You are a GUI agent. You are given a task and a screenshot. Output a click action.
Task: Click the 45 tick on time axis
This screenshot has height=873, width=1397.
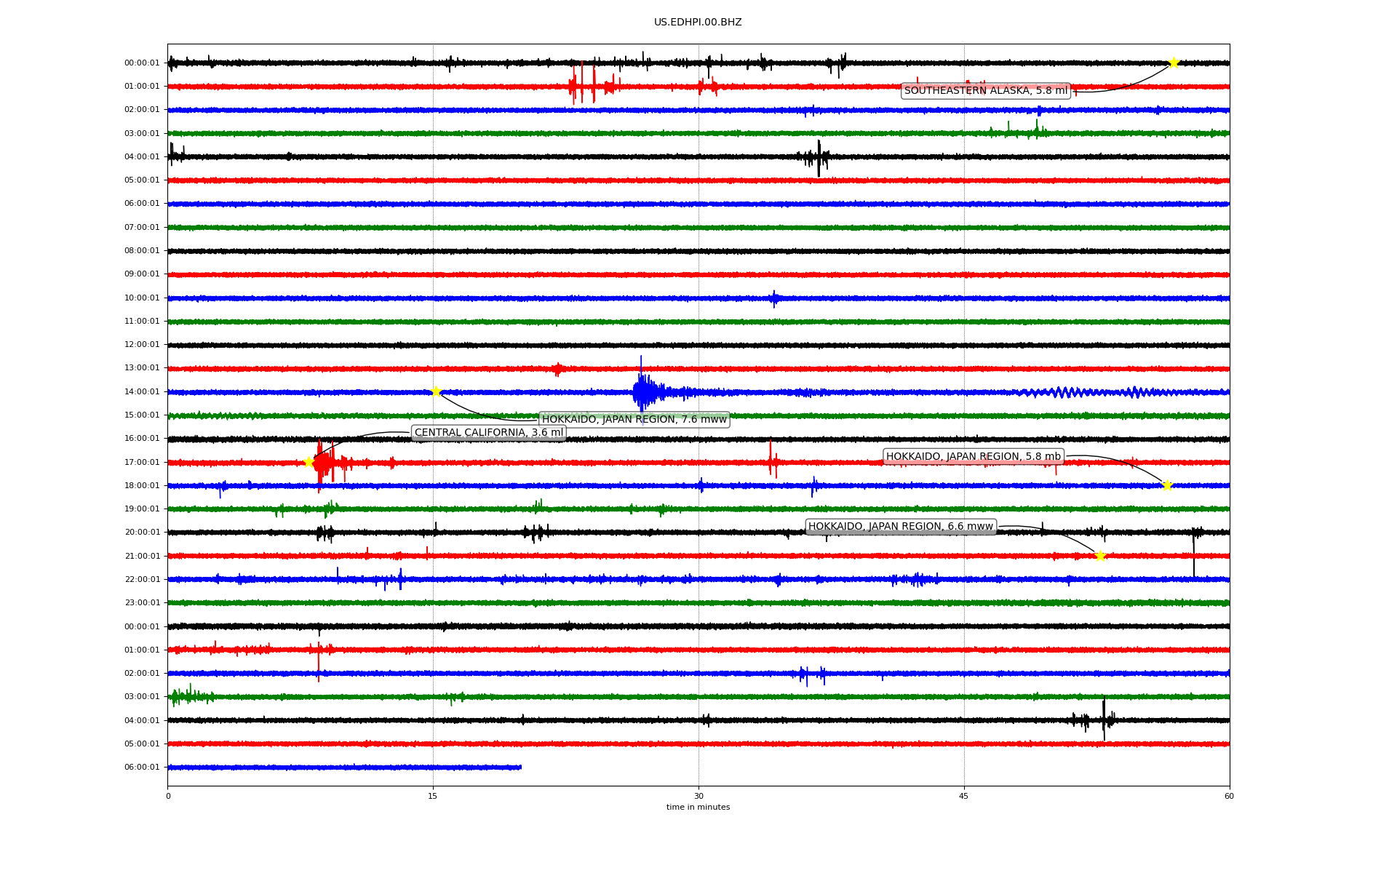pyautogui.click(x=964, y=796)
